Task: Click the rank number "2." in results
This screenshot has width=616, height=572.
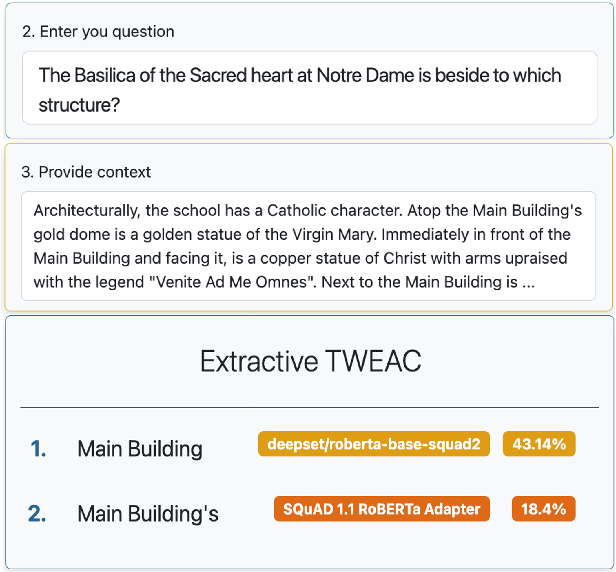Action: [x=37, y=513]
